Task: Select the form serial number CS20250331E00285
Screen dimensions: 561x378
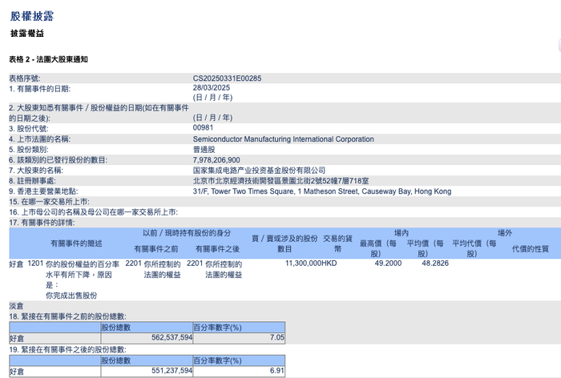Action: point(227,78)
